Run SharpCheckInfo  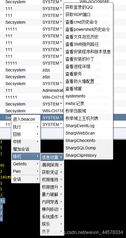click(x=89, y=140)
